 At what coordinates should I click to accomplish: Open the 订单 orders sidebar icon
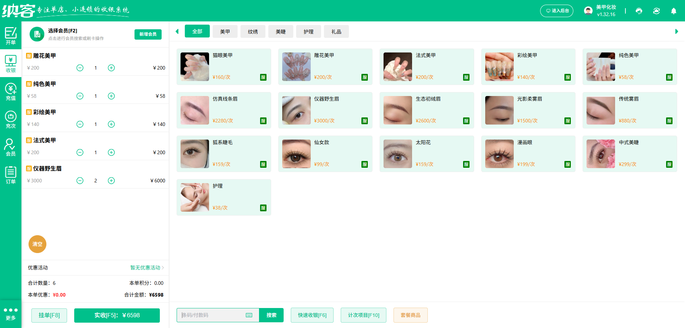pyautogui.click(x=11, y=174)
